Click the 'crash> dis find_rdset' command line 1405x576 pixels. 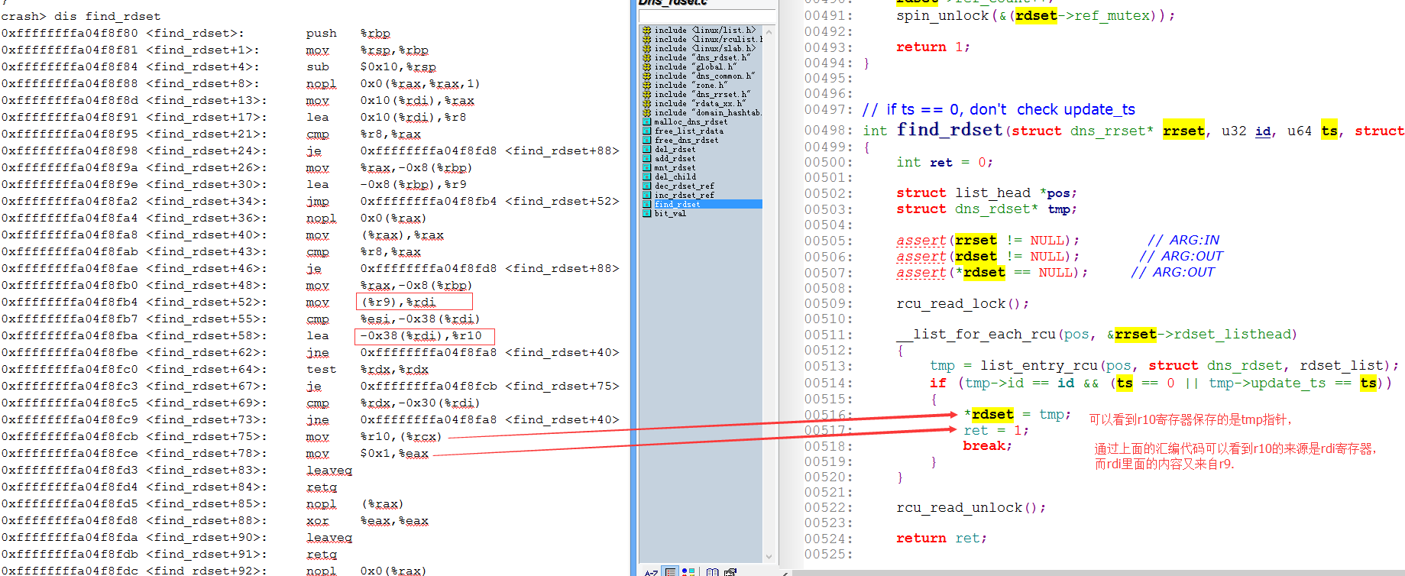pyautogui.click(x=81, y=16)
